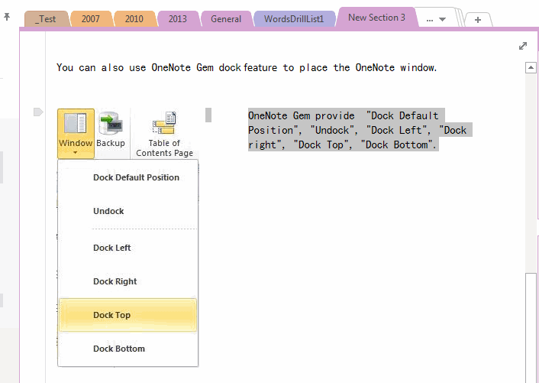This screenshot has width=539, height=383.
Task: Expand the page to full view
Action: pyautogui.click(x=523, y=46)
